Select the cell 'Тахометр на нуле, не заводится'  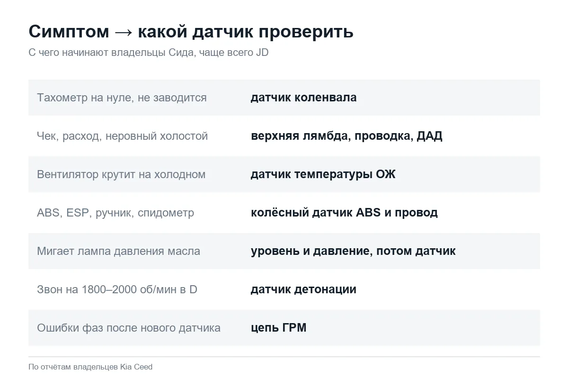[122, 98]
